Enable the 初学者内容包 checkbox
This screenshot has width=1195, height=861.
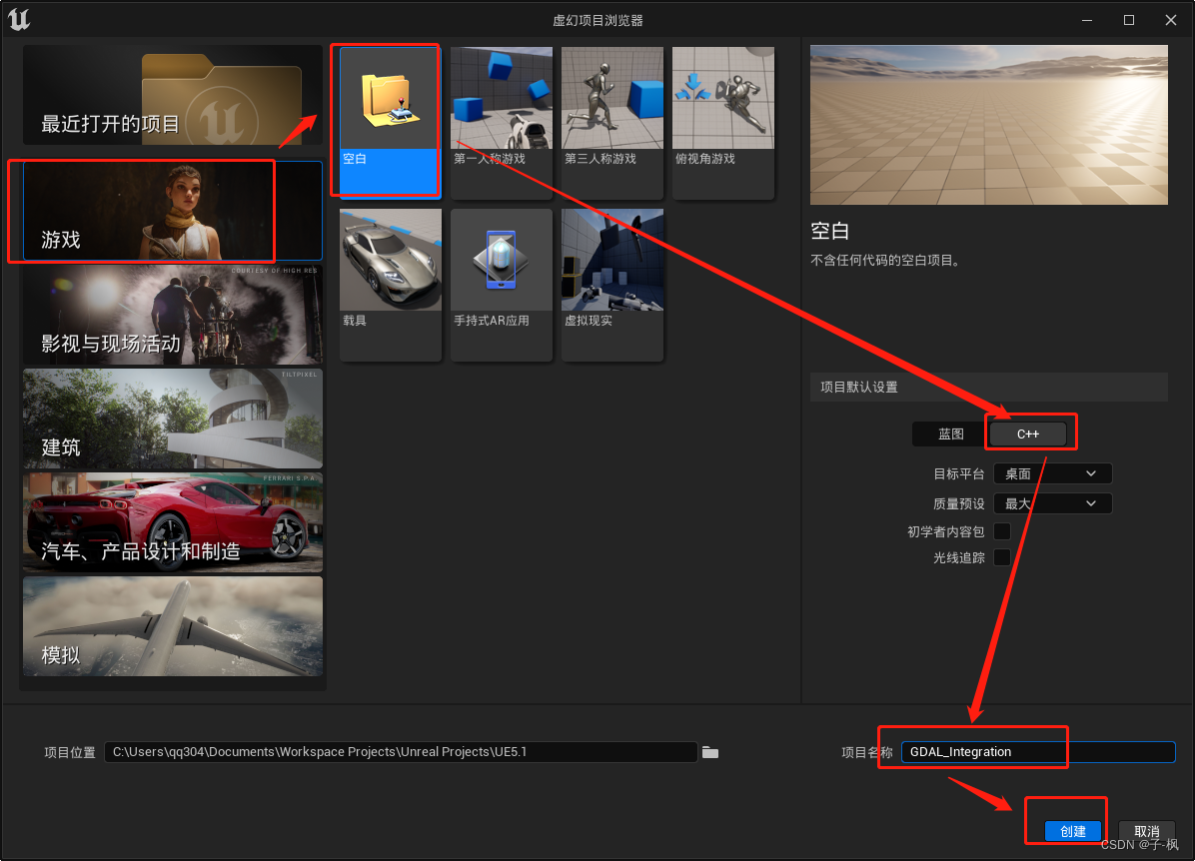[1002, 531]
